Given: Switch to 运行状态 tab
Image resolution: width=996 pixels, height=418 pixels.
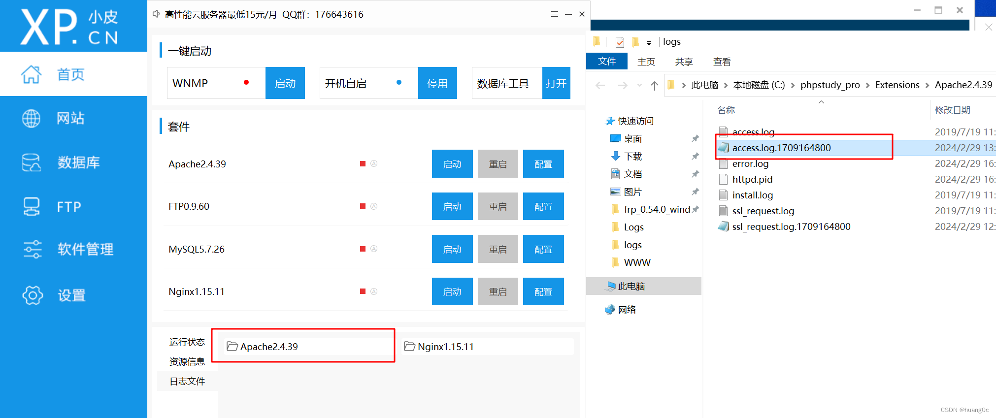Looking at the screenshot, I should pyautogui.click(x=187, y=342).
